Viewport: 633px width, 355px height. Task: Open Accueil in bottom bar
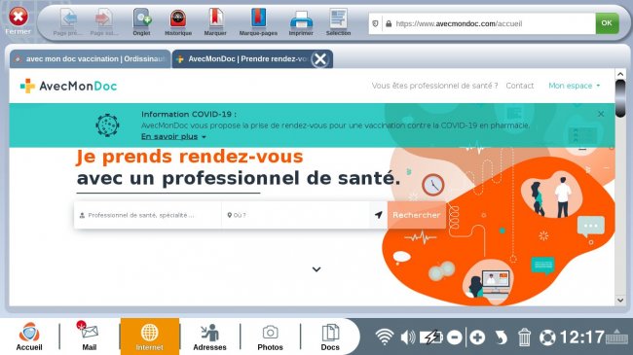pyautogui.click(x=29, y=337)
